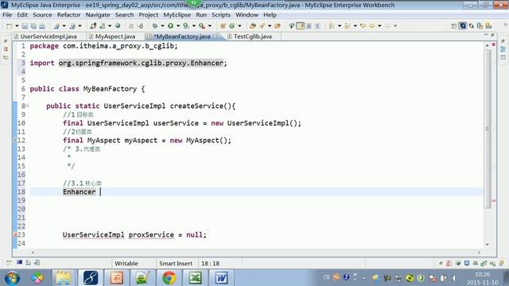Click the volume speaker tray icon
The width and height of the screenshot is (509, 286).
coord(454,278)
